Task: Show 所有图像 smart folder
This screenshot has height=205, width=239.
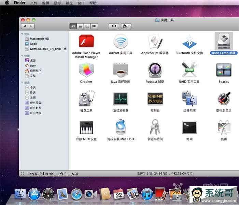Action: pos(33,103)
